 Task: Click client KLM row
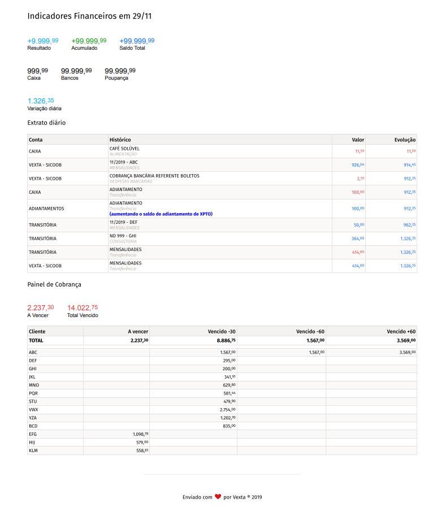coord(33,450)
